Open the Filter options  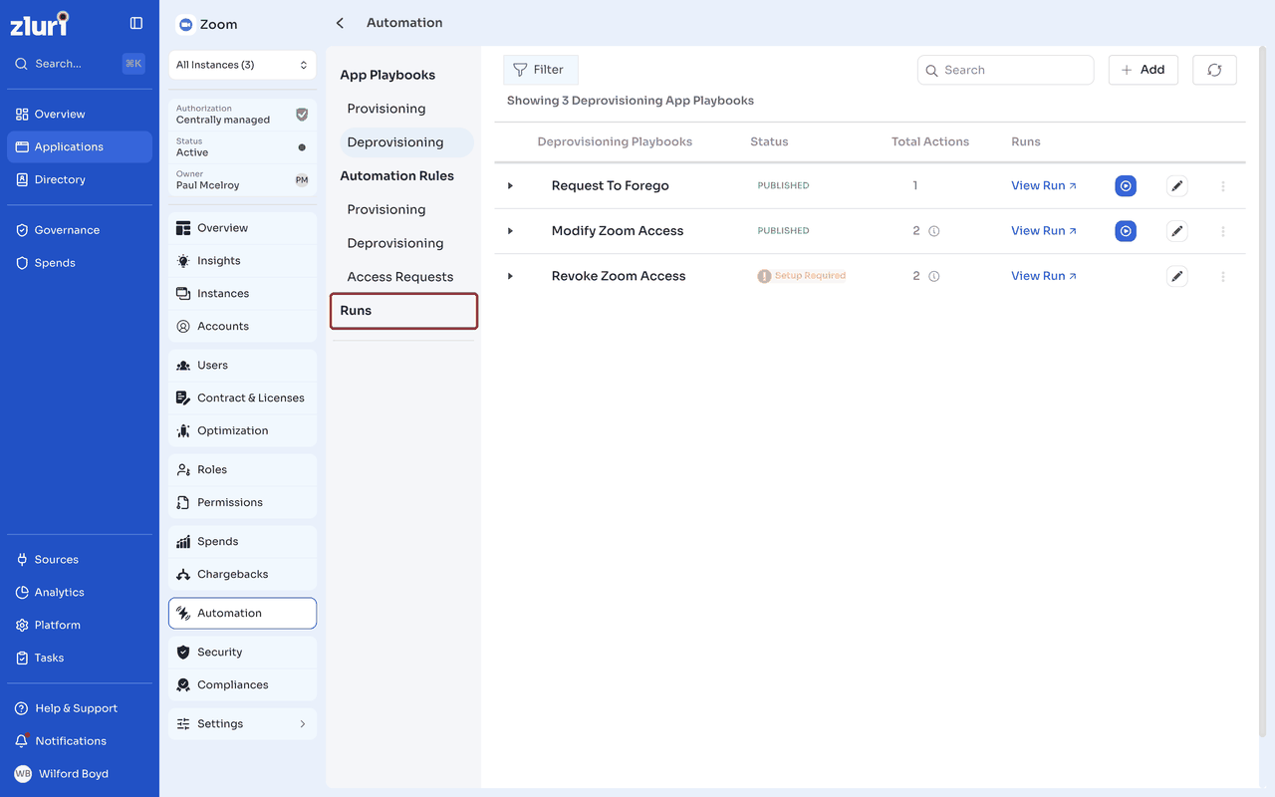click(x=540, y=70)
